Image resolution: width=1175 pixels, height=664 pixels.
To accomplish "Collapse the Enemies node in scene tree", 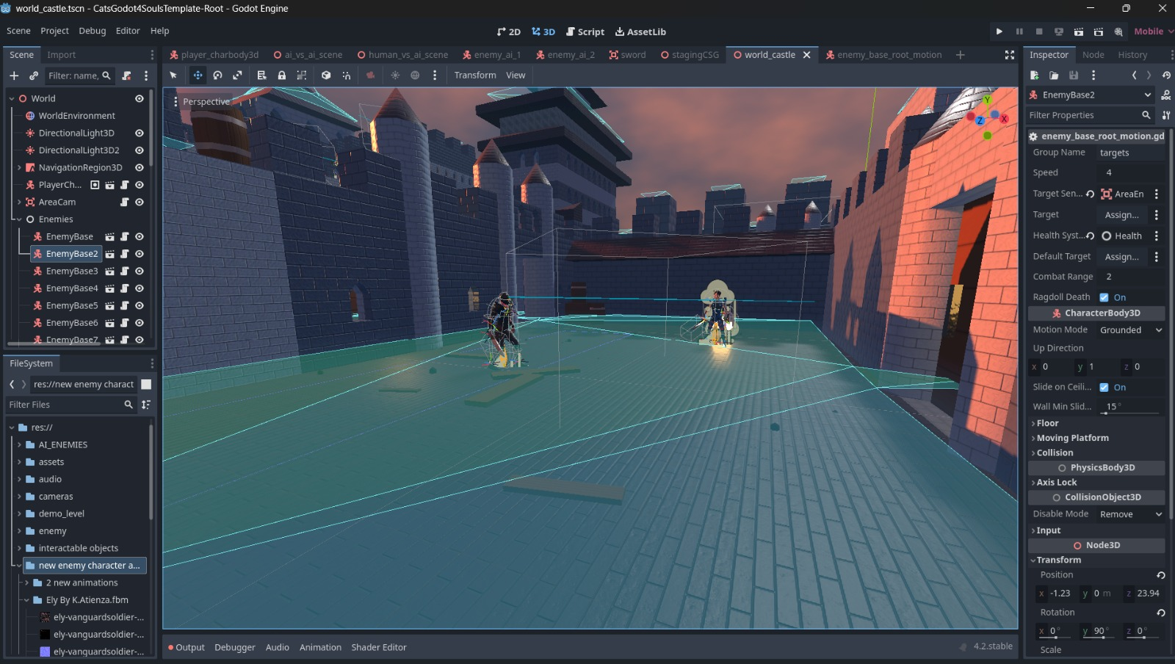I will (19, 219).
